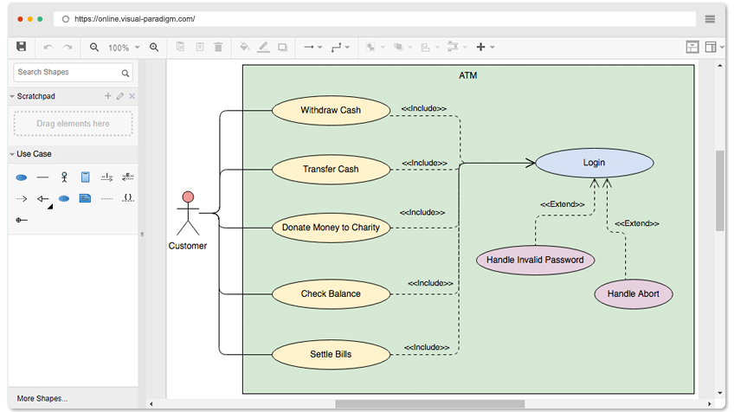Select the Actor shape in the palette
The image size is (734, 412).
coord(64,177)
